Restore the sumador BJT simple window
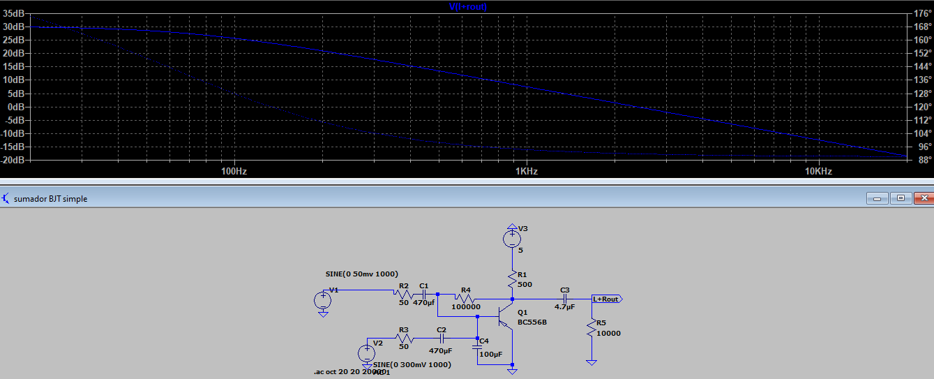This screenshot has height=379, width=934. [901, 198]
